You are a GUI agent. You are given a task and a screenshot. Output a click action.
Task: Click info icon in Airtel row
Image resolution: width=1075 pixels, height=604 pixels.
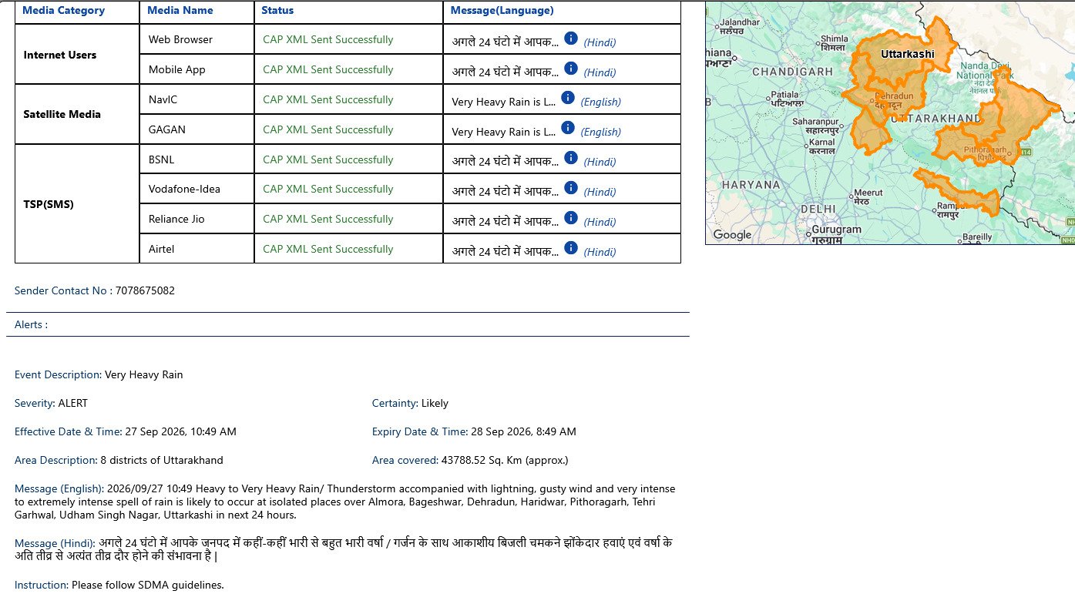pos(571,247)
